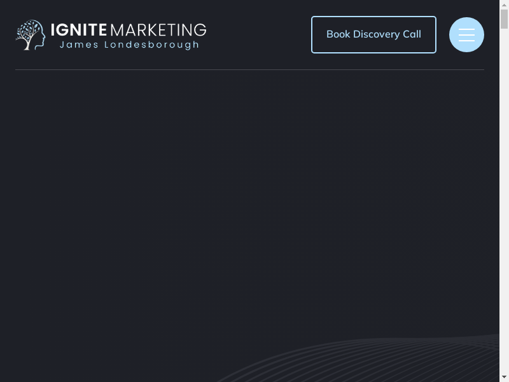Click the IGNITE MARKETING wordmark
This screenshot has height=382, width=509.
tap(128, 30)
